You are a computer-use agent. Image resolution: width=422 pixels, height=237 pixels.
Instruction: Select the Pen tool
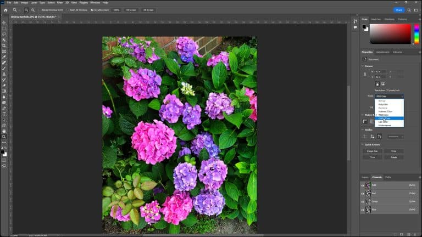[4, 108]
